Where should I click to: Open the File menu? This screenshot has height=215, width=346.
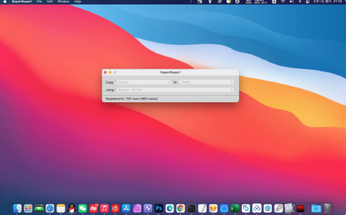pos(39,2)
